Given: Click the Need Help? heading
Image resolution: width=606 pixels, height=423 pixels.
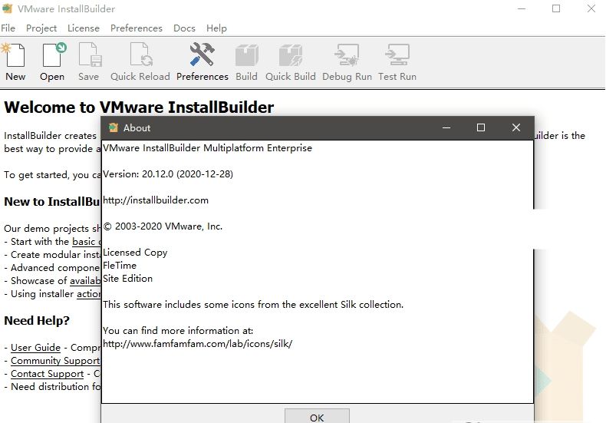Looking at the screenshot, I should point(37,321).
